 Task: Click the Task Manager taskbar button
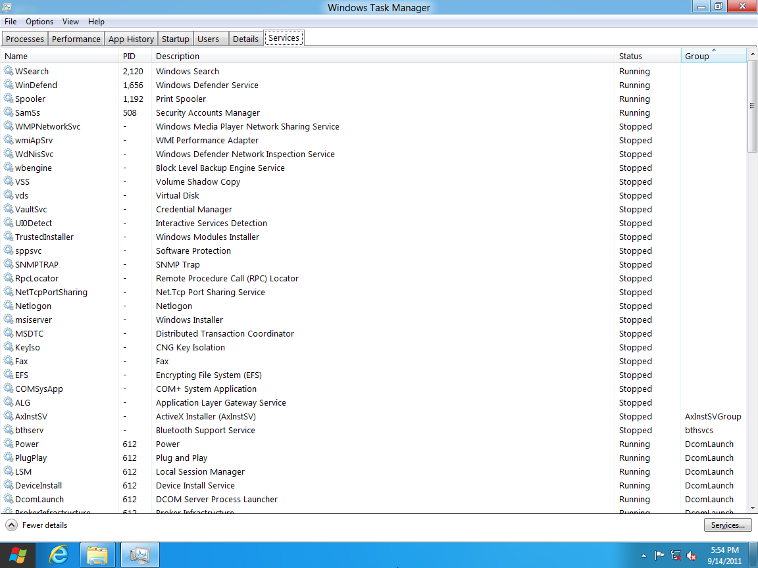click(x=139, y=555)
